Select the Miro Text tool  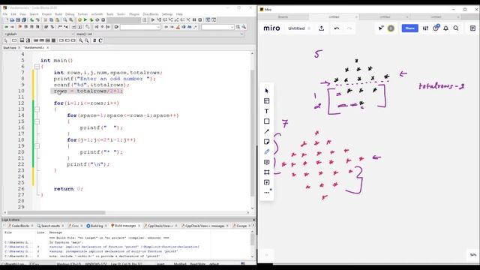[267, 111]
